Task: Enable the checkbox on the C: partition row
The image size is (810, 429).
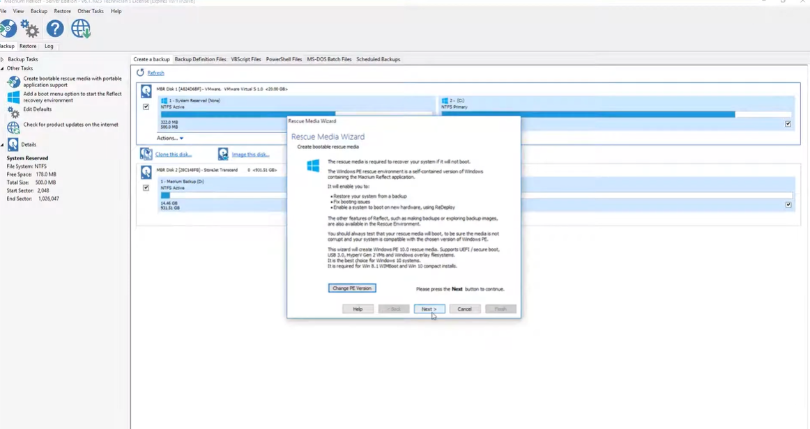Action: (788, 123)
